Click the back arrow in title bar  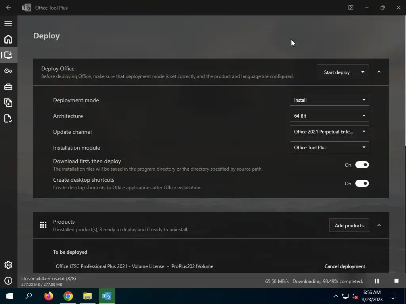click(8, 8)
